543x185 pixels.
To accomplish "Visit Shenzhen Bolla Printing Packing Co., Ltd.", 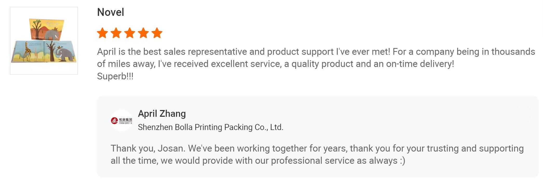I will 211,127.
